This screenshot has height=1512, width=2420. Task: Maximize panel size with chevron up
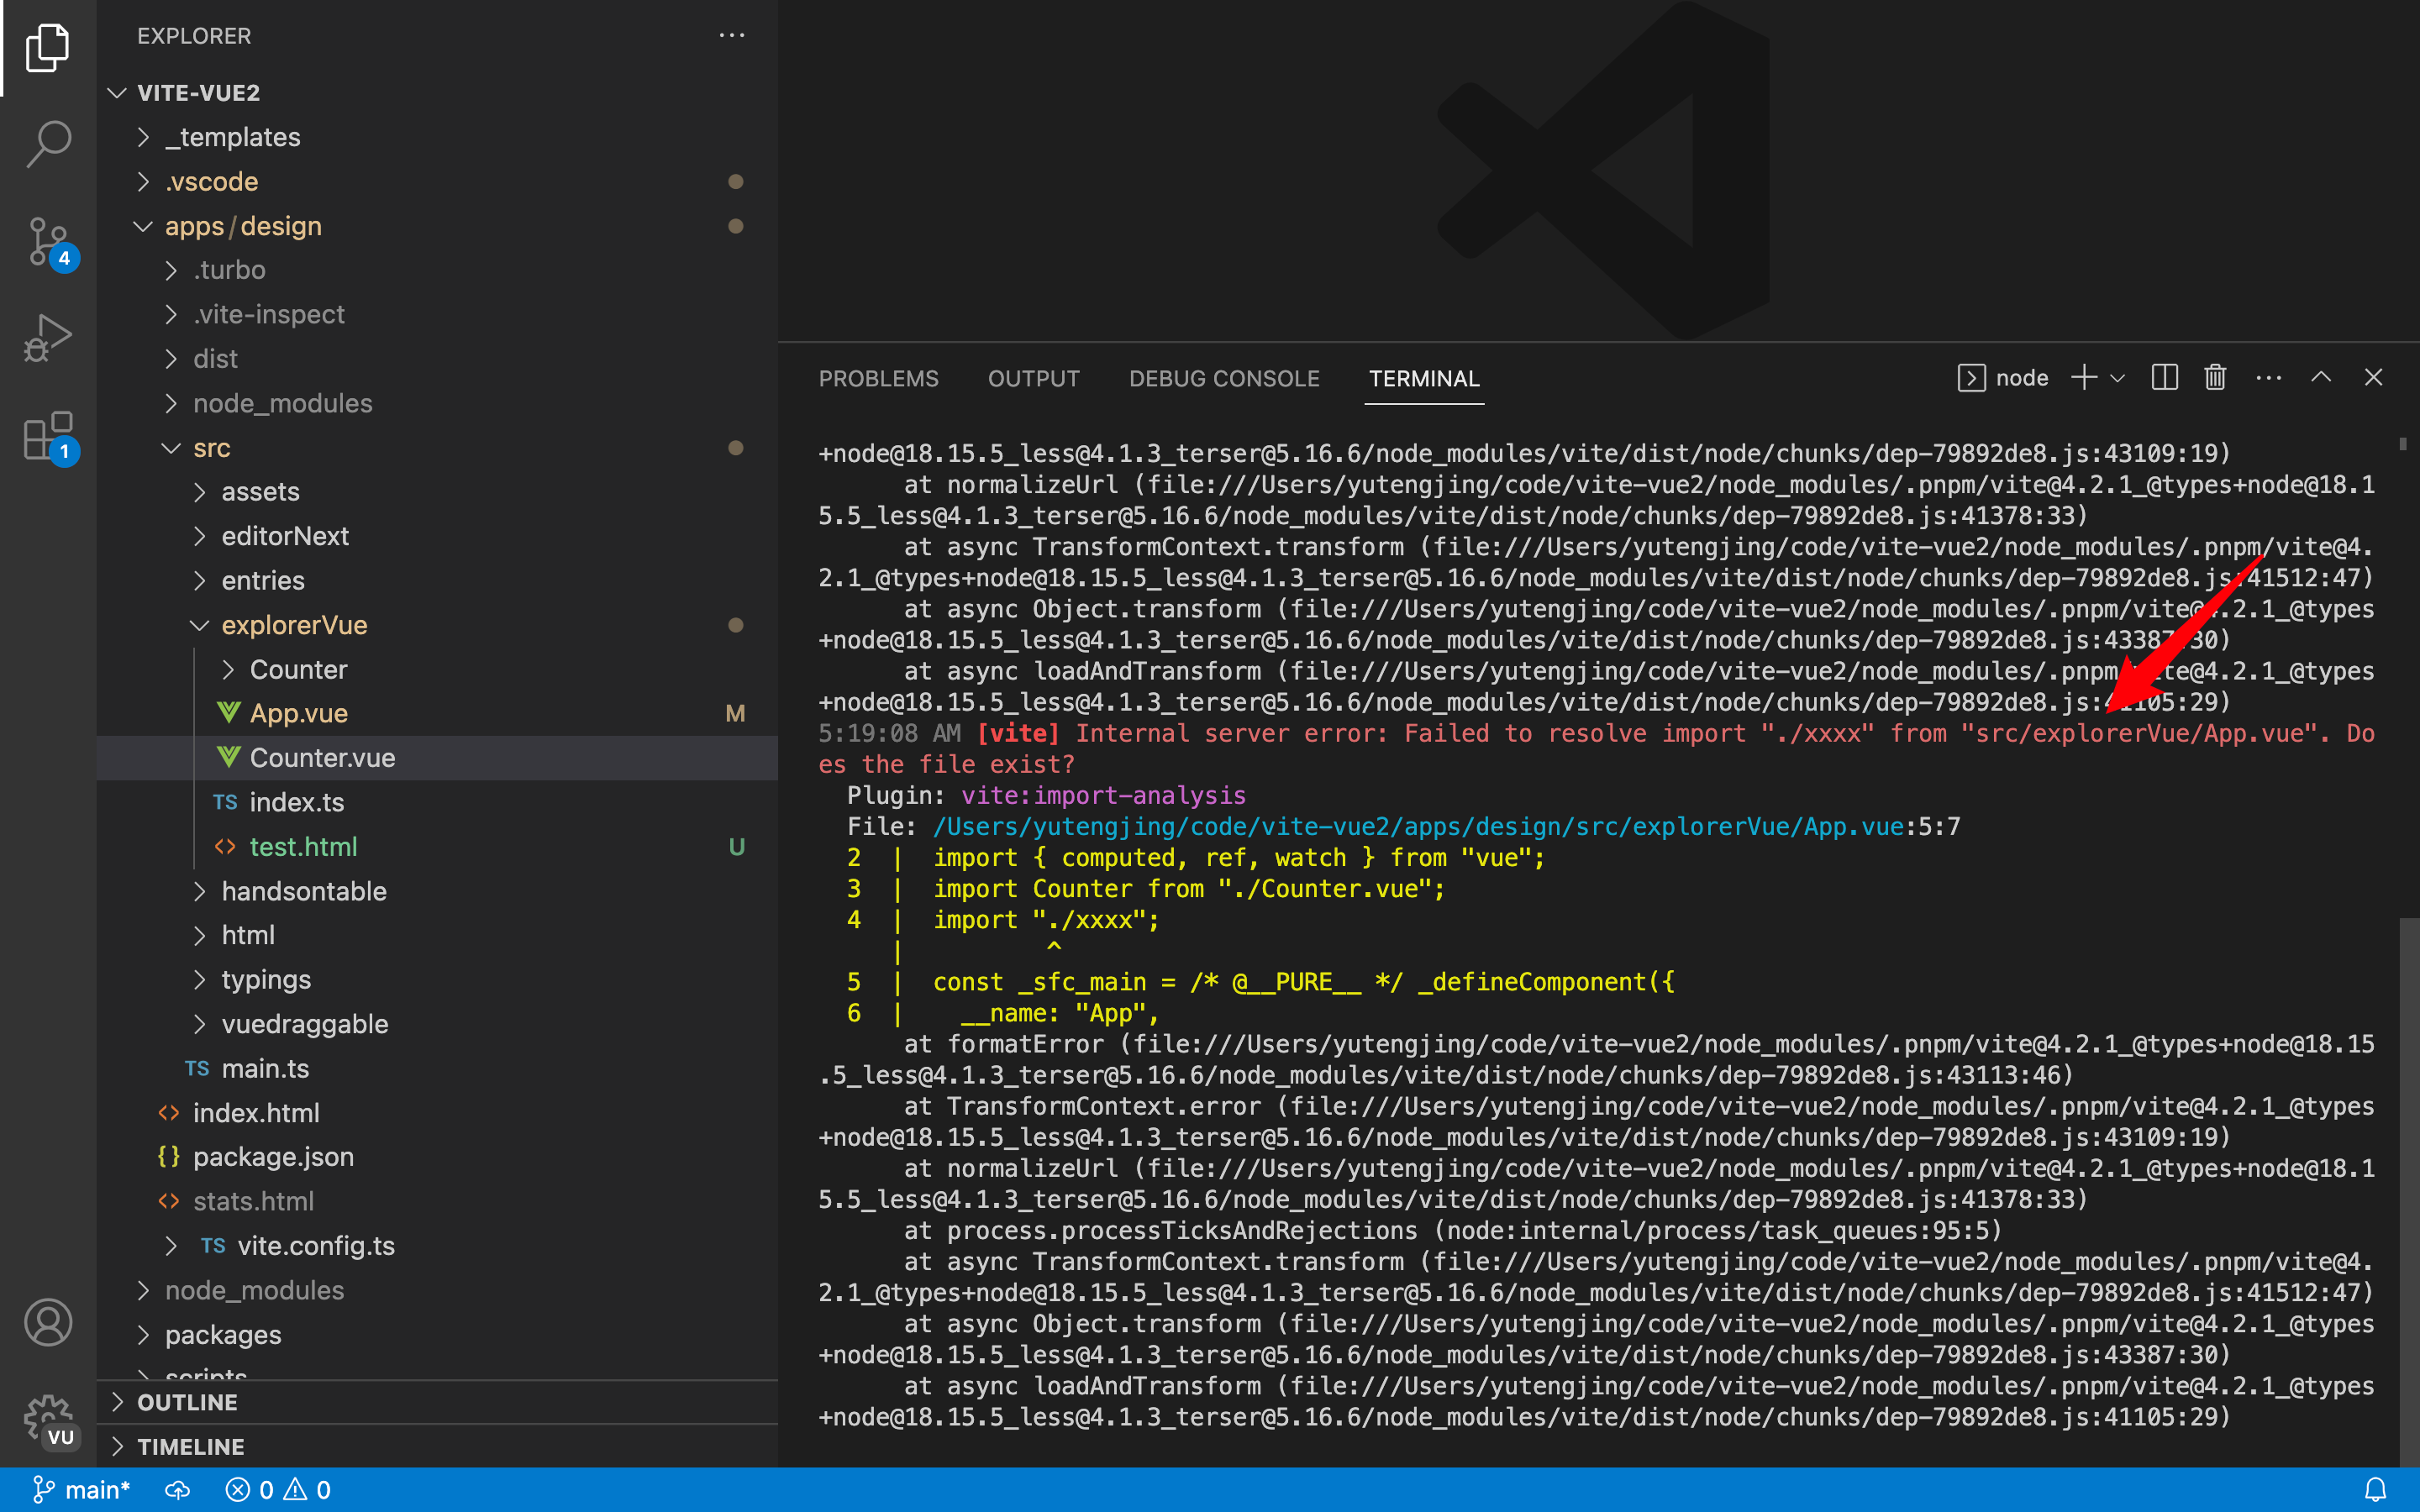point(2321,378)
